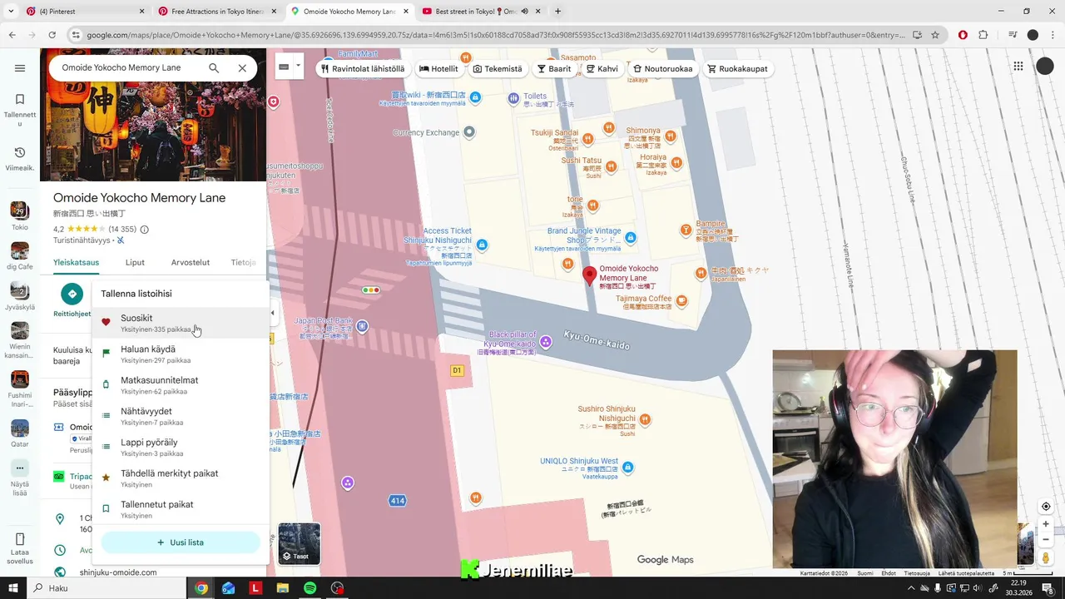Viewport: 1065px width, 599px height.
Task: Save to Nähtävyydet list
Action: click(181, 416)
